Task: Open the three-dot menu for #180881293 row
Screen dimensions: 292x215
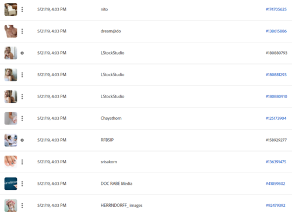Action: 22,75
